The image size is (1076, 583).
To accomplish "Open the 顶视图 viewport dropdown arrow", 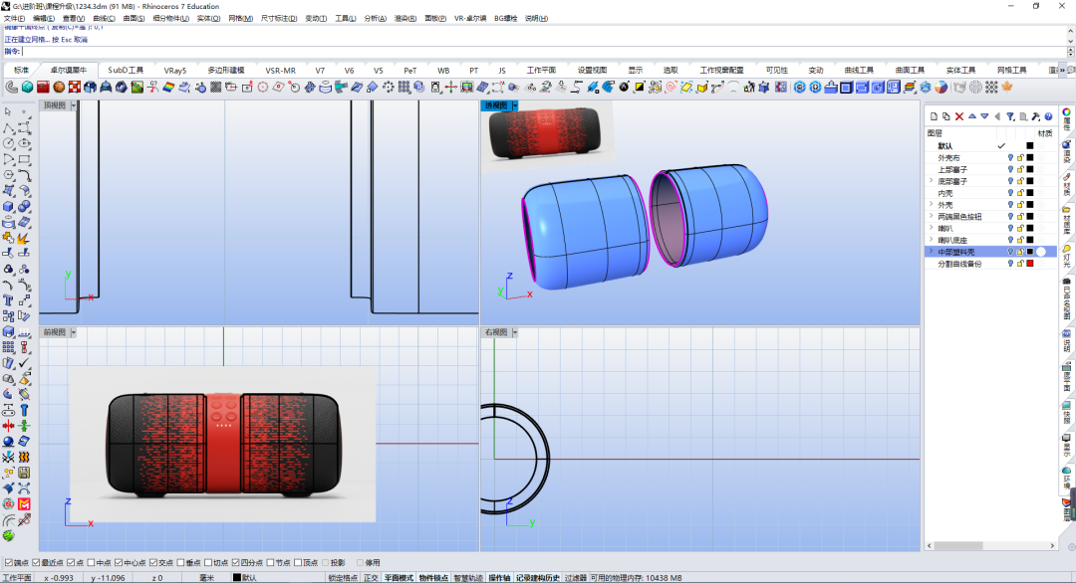I will point(73,105).
